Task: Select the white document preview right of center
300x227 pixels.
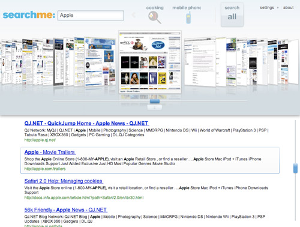Action: [200, 62]
